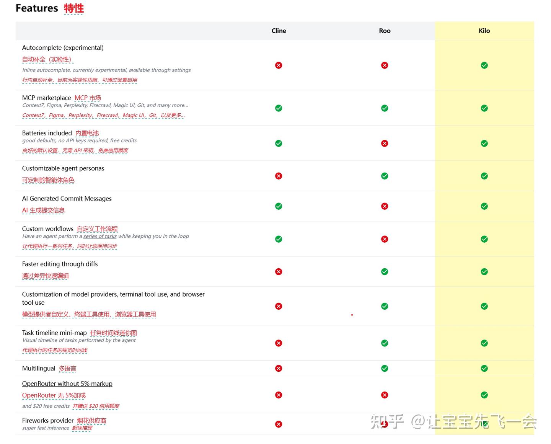The height and width of the screenshot is (444, 551).
Task: Click Faster editing through diffs check under Roo
Action: coord(385,272)
